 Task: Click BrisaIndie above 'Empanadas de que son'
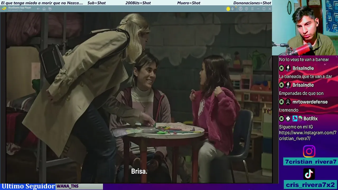point(303,85)
